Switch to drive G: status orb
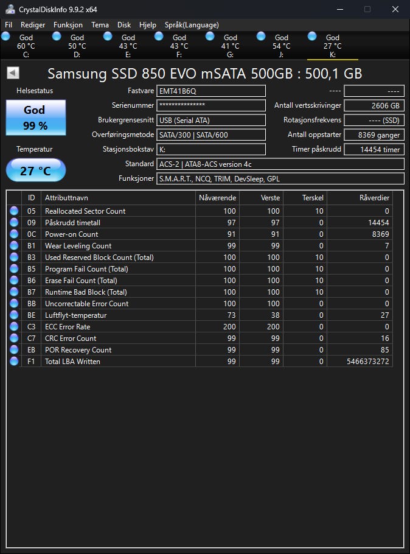 [210, 36]
